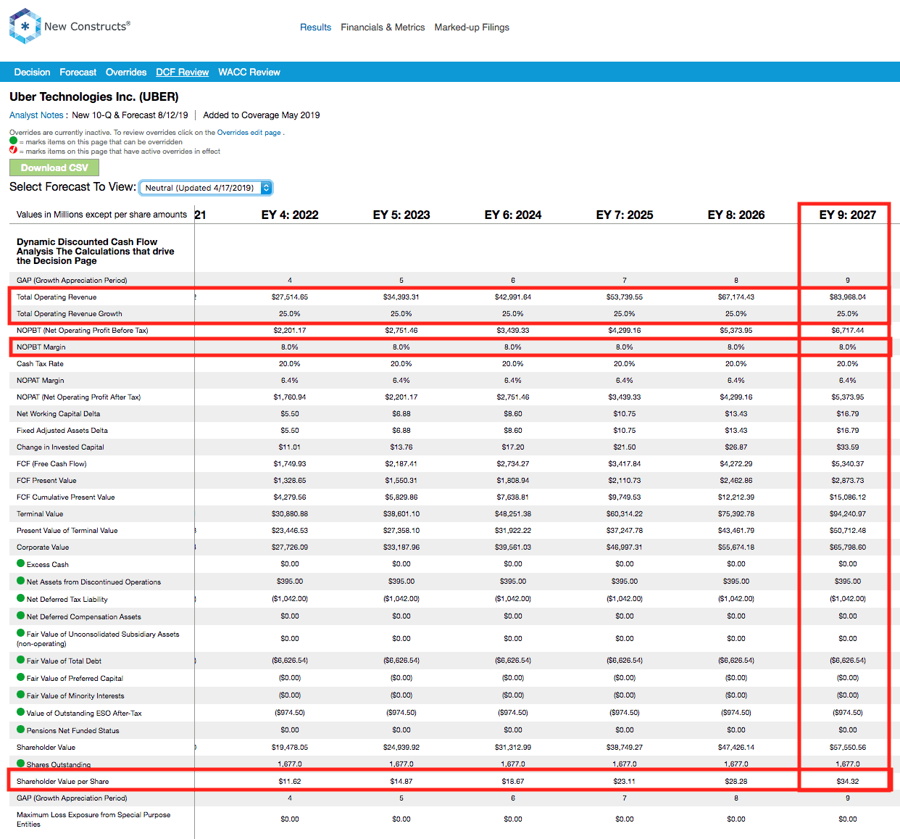Click the $18.67 per-share value for 2024
900x839 pixels.
click(x=513, y=782)
